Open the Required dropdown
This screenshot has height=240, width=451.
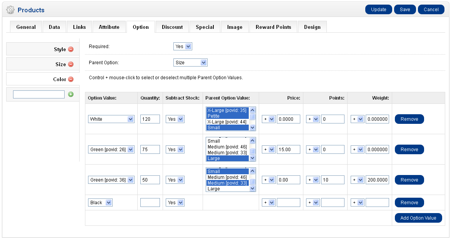(183, 46)
